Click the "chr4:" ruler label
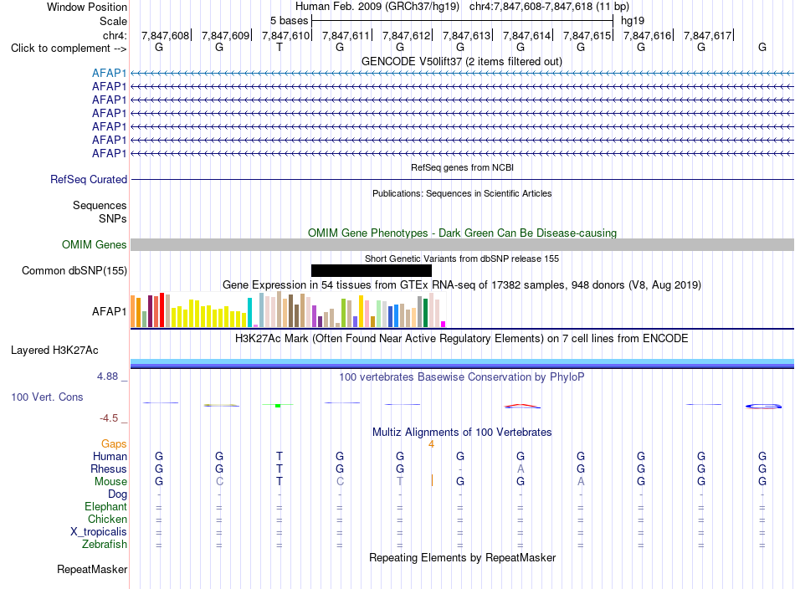795x589 pixels. pyautogui.click(x=115, y=35)
